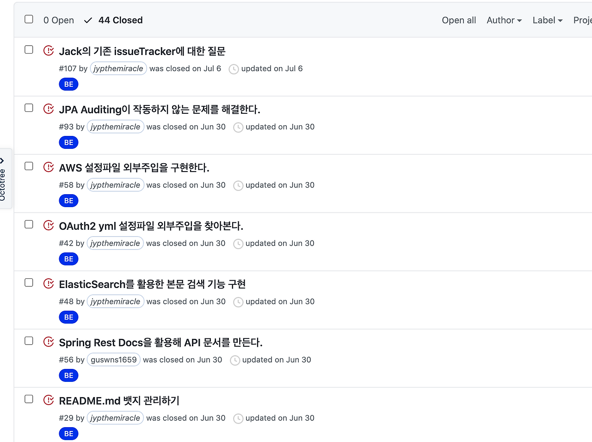Image resolution: width=592 pixels, height=442 pixels.
Task: Click closed-issue icon for ElasticSearch issue
Action: pyautogui.click(x=49, y=283)
